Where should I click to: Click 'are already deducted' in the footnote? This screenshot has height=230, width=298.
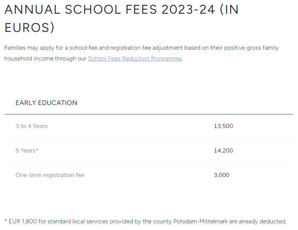click(257, 221)
